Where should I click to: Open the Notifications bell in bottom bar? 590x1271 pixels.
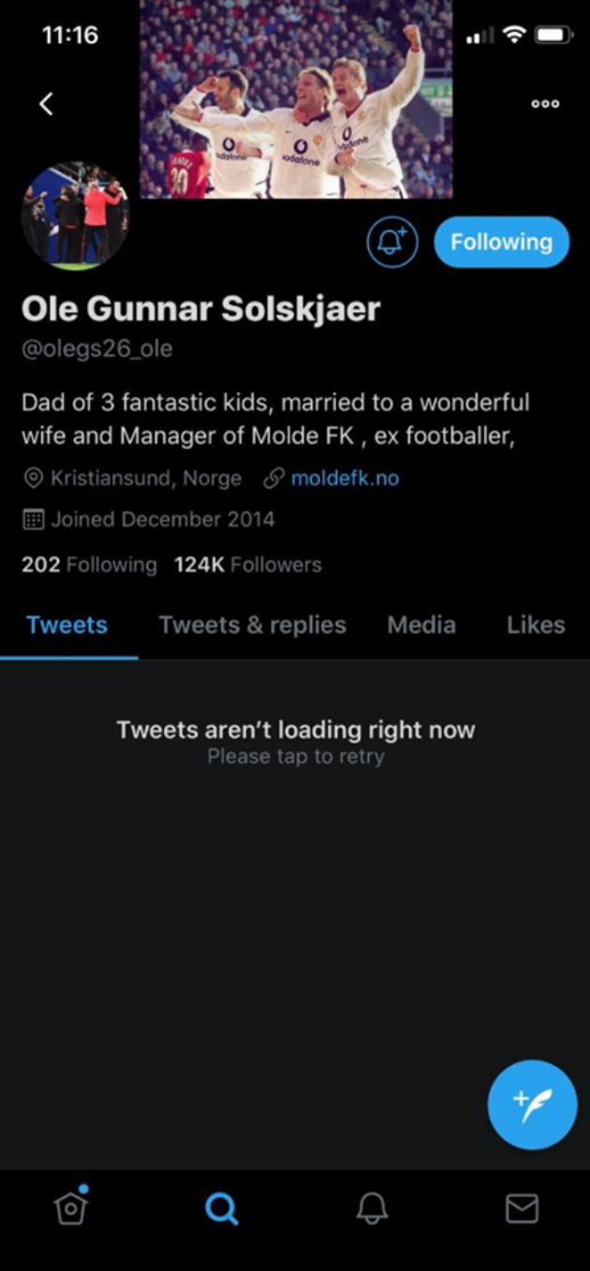click(x=372, y=1209)
